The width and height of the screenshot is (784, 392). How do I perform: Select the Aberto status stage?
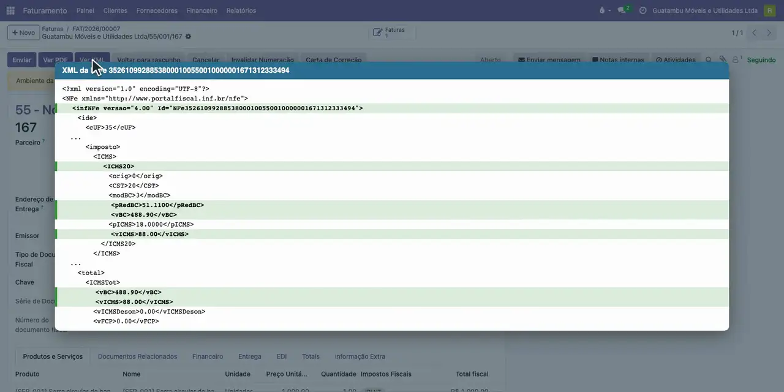click(490, 60)
